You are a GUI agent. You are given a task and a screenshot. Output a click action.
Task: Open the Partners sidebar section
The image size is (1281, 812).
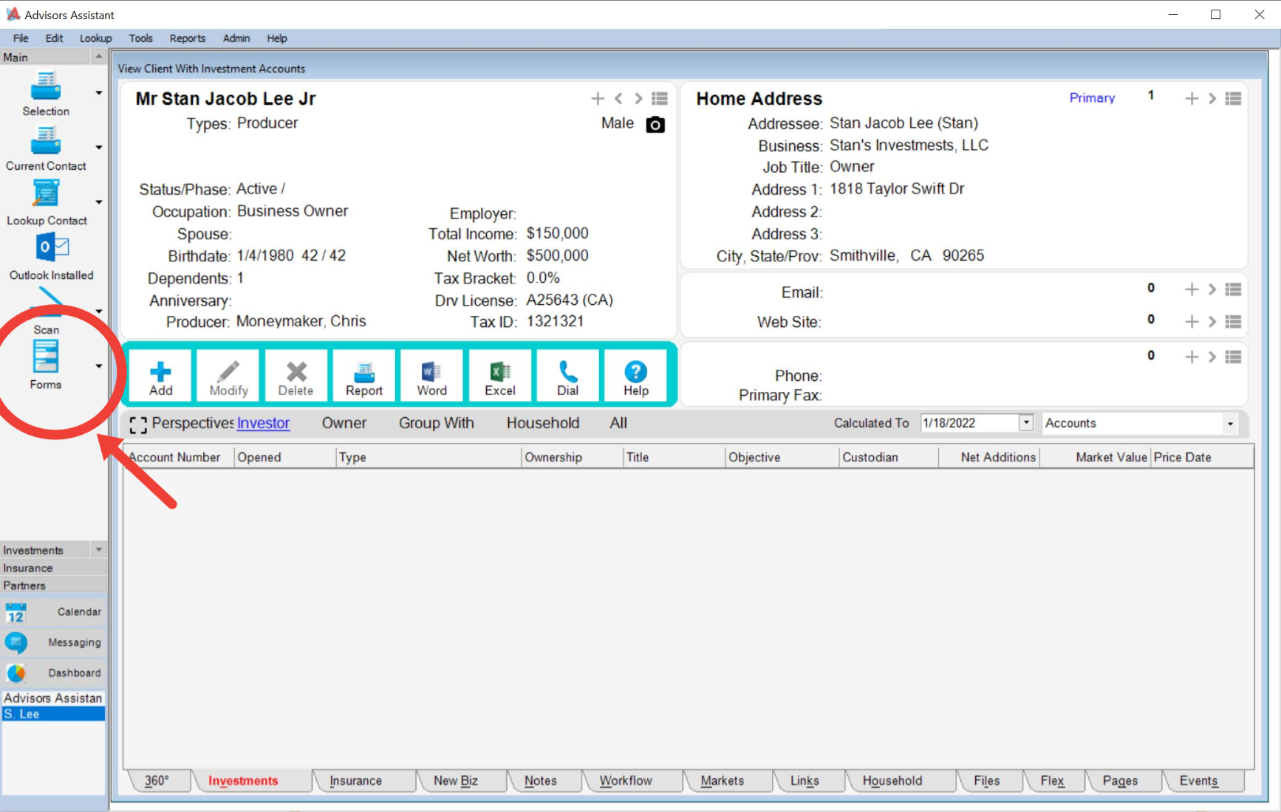click(x=53, y=585)
